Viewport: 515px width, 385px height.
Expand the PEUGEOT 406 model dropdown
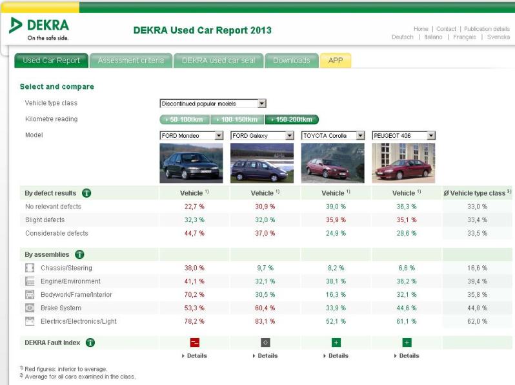pyautogui.click(x=430, y=136)
